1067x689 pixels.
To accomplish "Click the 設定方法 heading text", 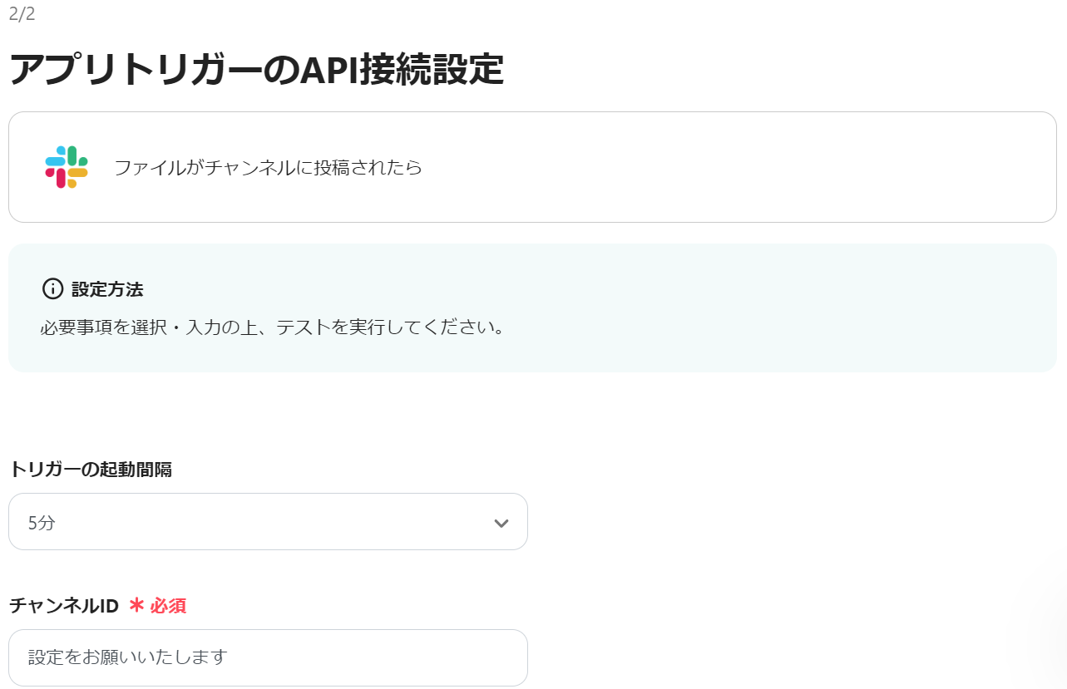I will tap(107, 290).
